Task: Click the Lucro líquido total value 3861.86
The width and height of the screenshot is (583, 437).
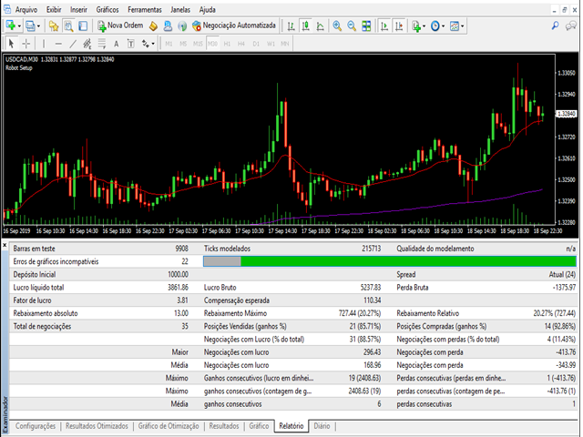Action: point(178,288)
